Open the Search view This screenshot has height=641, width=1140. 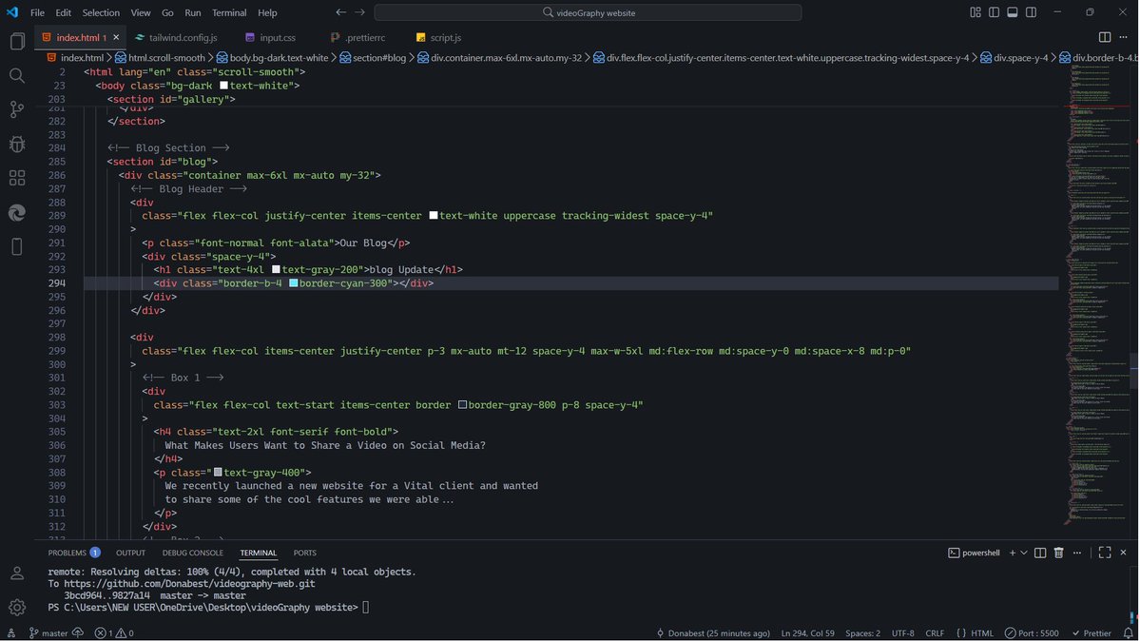click(x=16, y=75)
